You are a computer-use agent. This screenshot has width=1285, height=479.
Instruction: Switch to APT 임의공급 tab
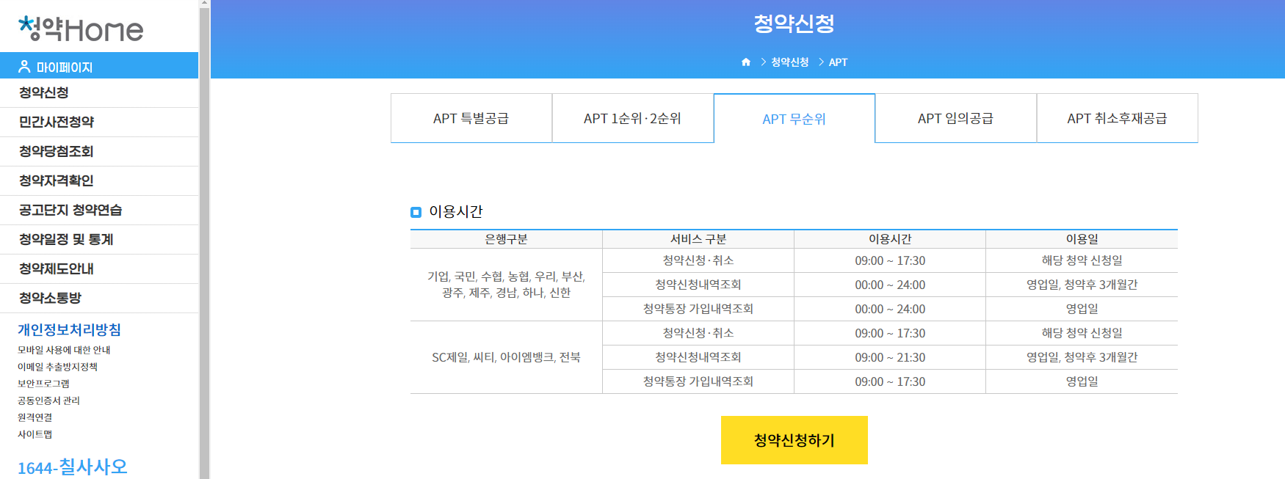[x=956, y=118]
